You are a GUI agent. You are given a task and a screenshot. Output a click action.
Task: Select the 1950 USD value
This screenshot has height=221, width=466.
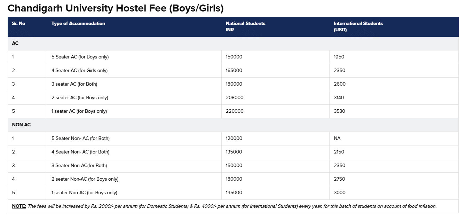[x=339, y=57]
